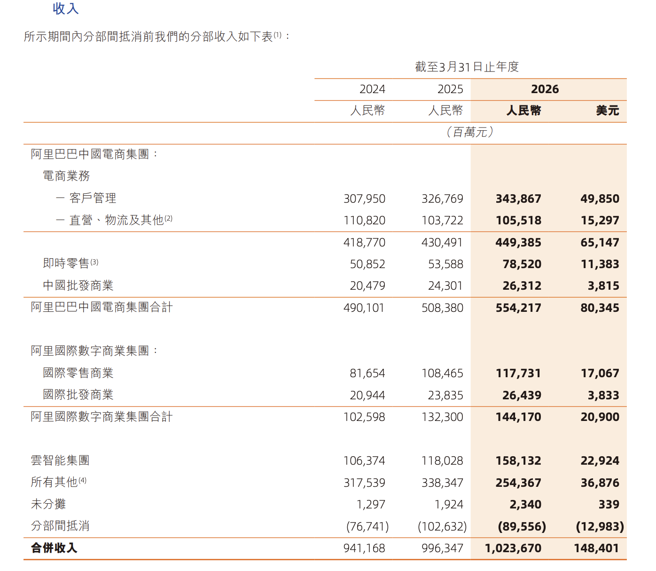The height and width of the screenshot is (571, 656).
Task: Click the 國際零售商業 row label
Action: click(x=78, y=373)
